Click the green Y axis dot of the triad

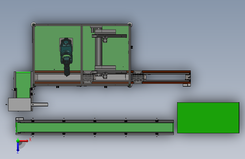[18, 141]
